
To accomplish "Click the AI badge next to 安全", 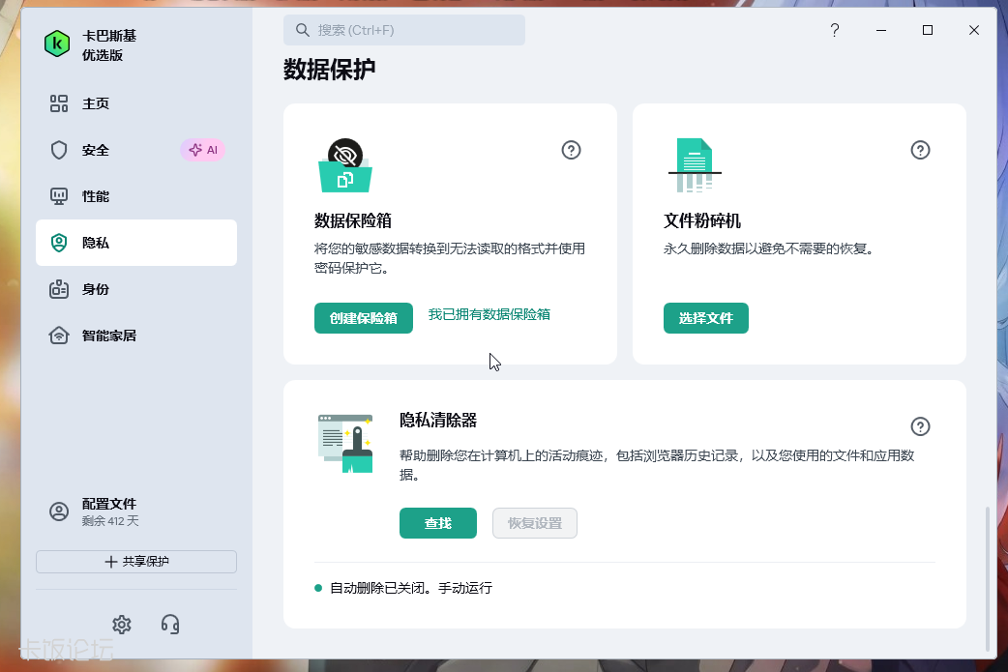I will 202,150.
